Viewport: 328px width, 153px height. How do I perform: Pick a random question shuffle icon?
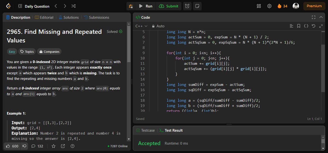click(74, 6)
